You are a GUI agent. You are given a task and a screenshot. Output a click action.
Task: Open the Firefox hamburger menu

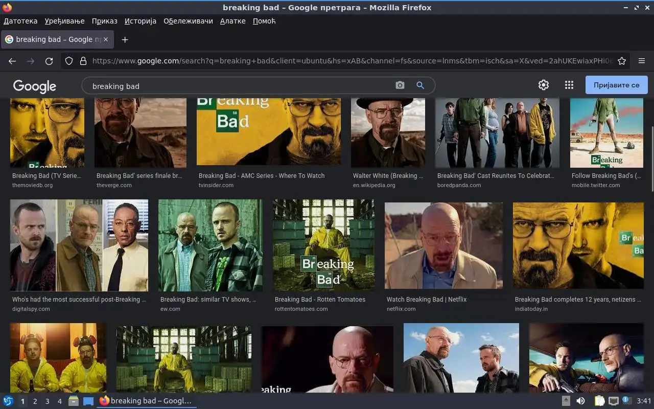tap(642, 61)
